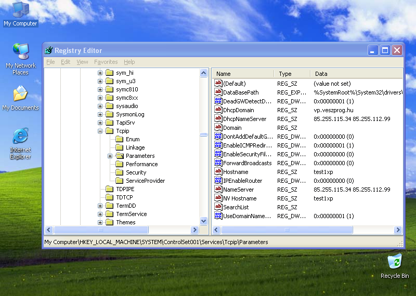
Task: Click the icon of EnableSecurityFil... value
Action: click(x=218, y=154)
